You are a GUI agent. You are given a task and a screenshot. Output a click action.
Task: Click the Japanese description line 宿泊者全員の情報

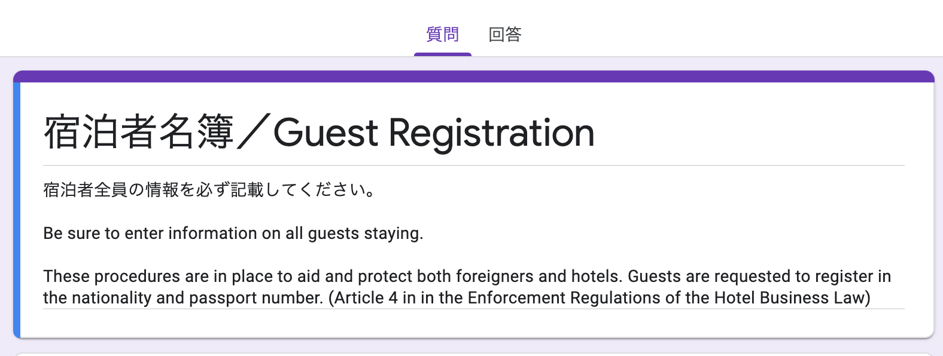click(x=209, y=190)
